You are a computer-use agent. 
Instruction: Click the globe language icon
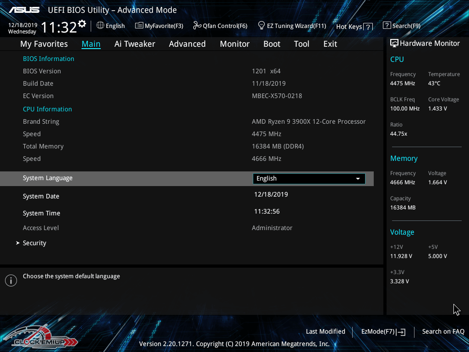(x=100, y=26)
